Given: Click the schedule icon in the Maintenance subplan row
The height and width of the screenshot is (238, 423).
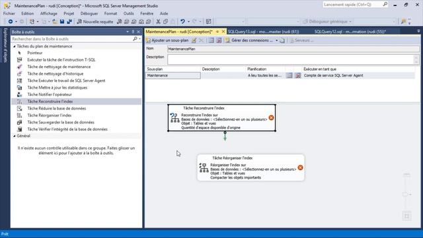Looking at the screenshot, I should coord(289,75).
